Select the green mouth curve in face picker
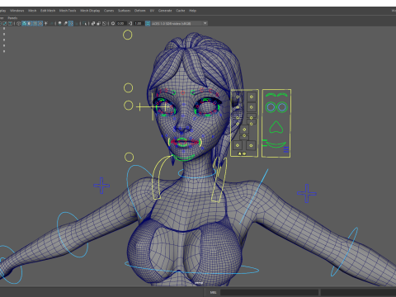This screenshot has height=297, width=396. pos(276,144)
